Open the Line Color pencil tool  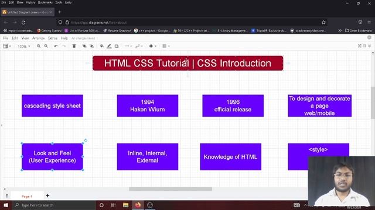[x=109, y=46]
